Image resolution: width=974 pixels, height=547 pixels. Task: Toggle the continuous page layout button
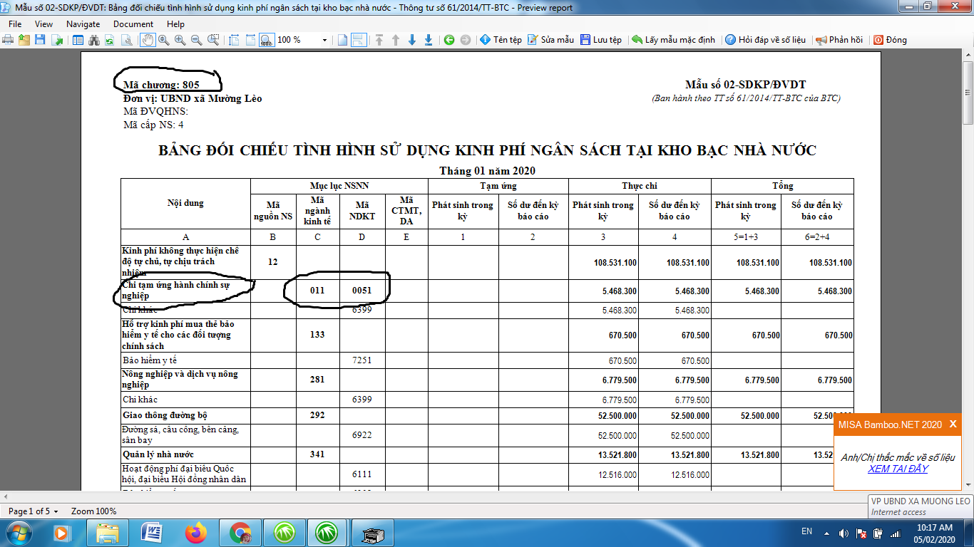[359, 41]
